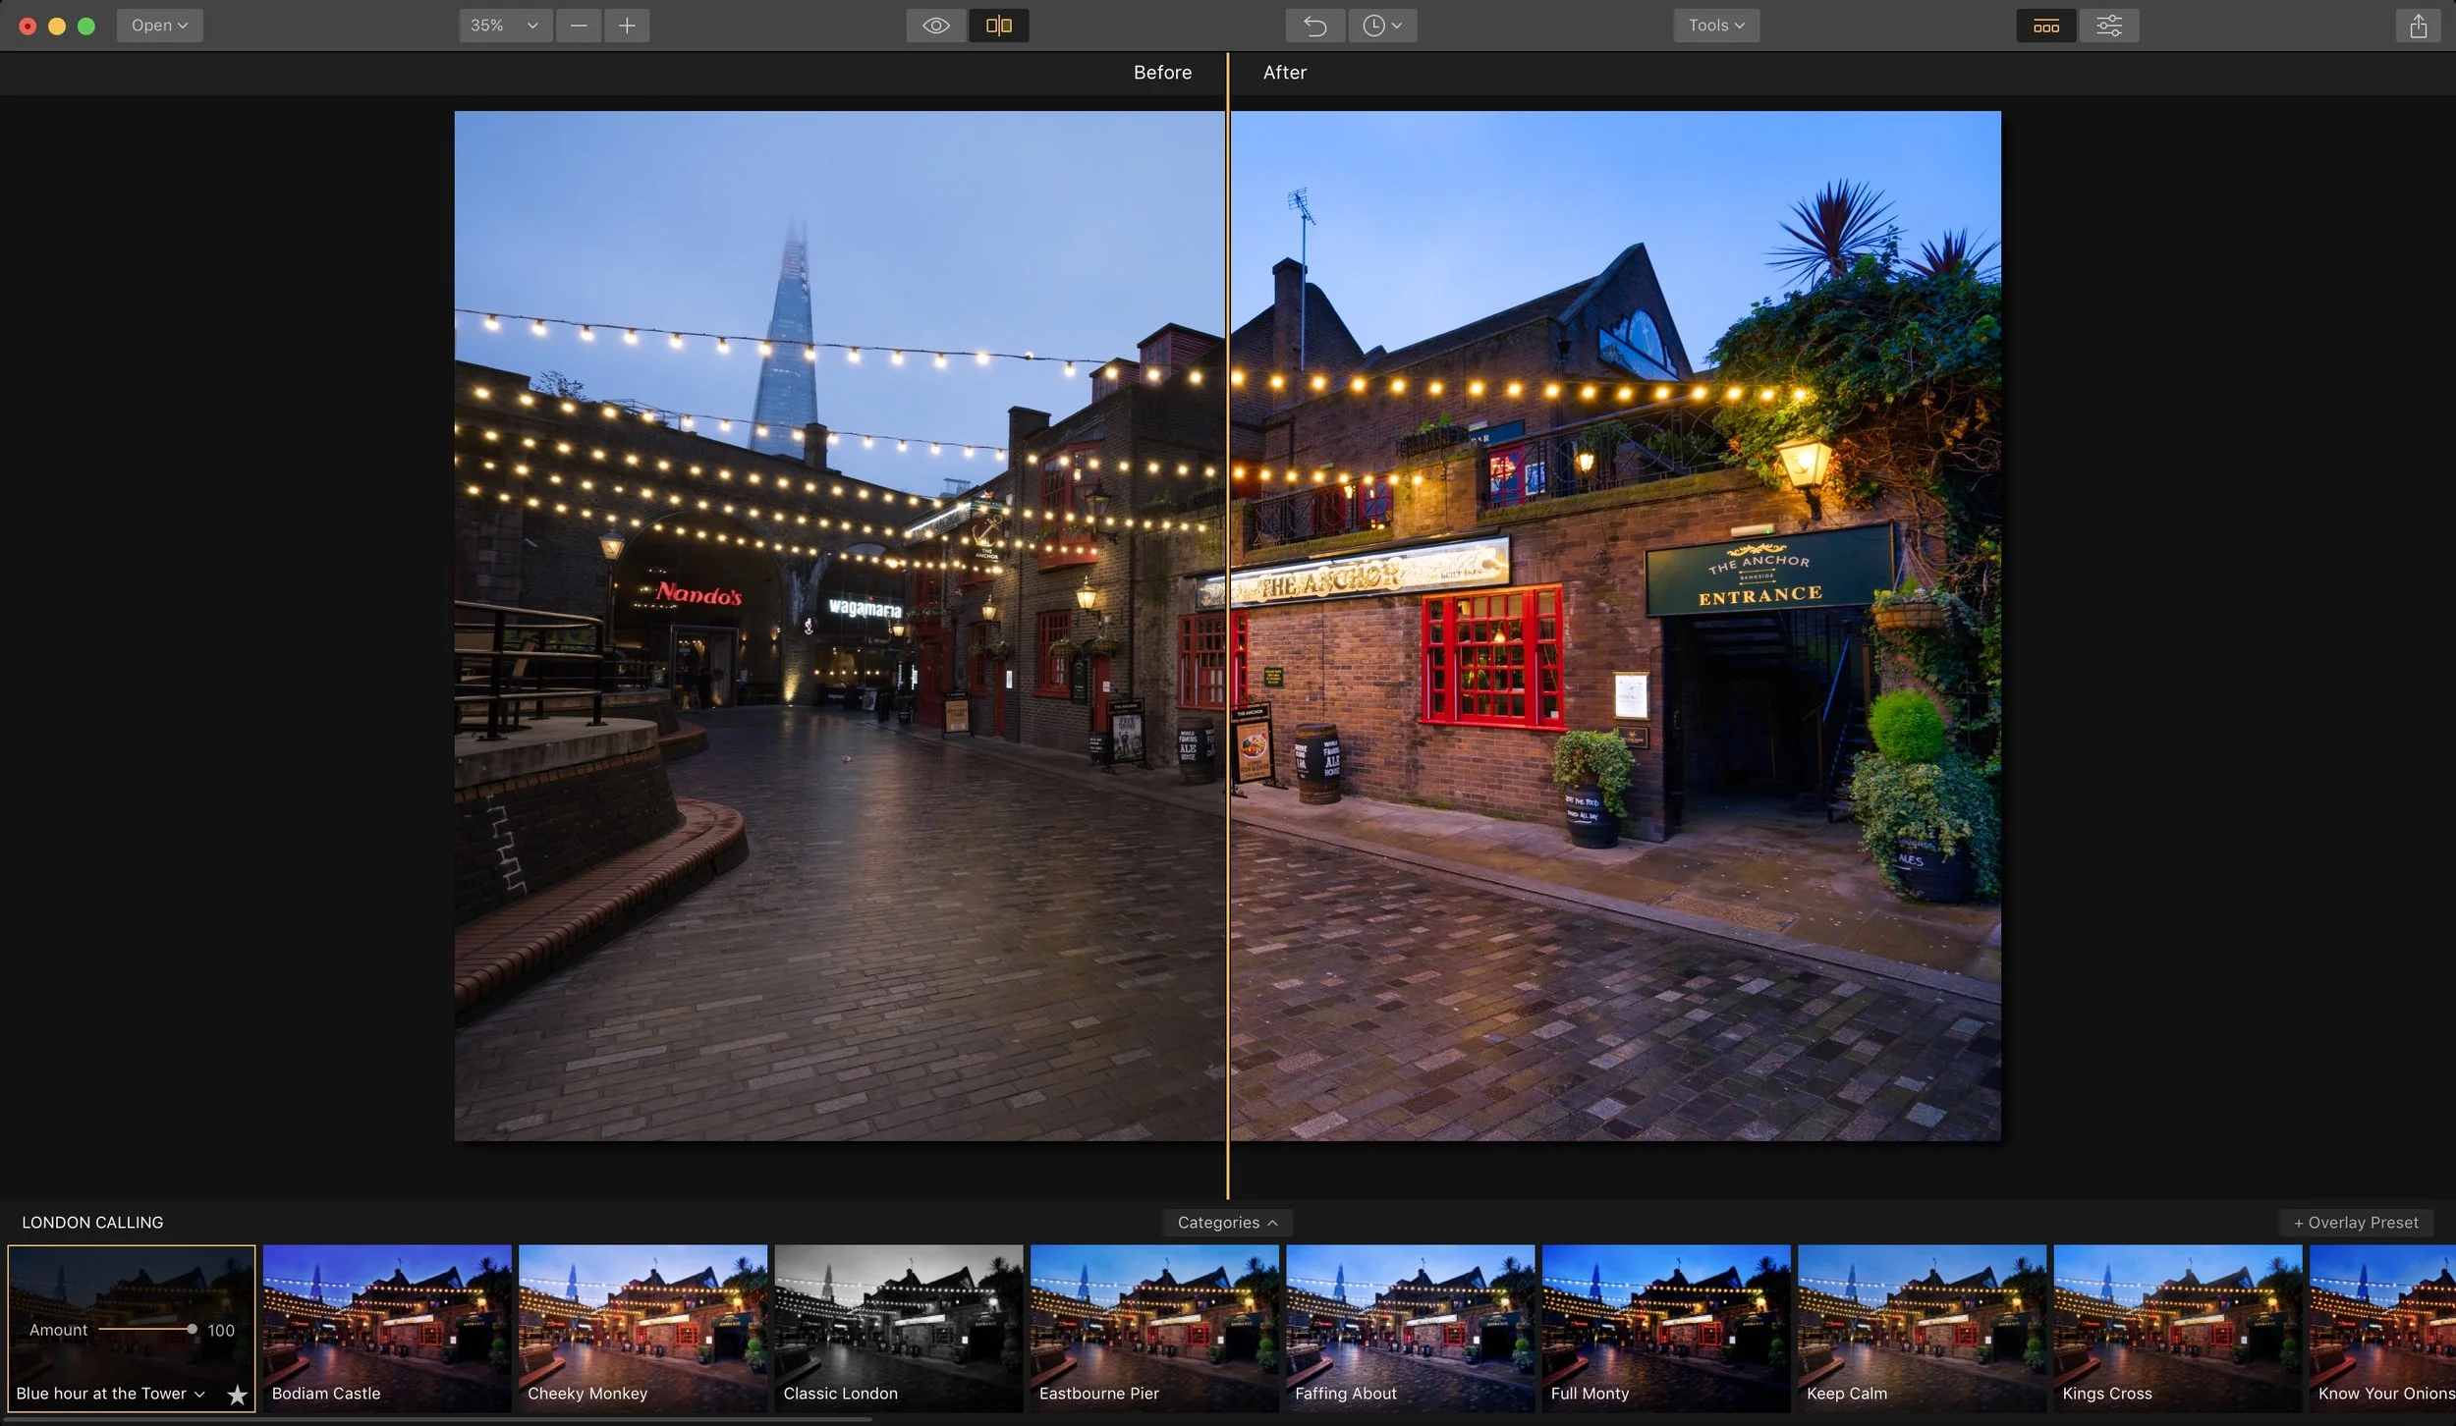The width and height of the screenshot is (2456, 1426).
Task: Zoom in with the plus button
Action: click(627, 26)
